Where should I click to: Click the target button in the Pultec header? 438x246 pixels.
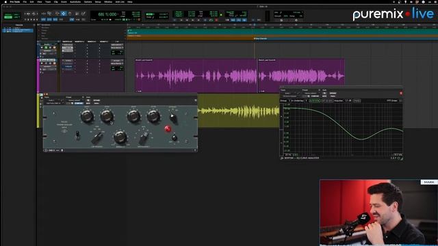[196, 100]
